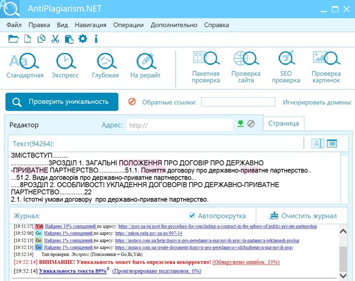Click the text cursor A icon in Текст panel
The height and width of the screenshot is (281, 355).
point(317,143)
